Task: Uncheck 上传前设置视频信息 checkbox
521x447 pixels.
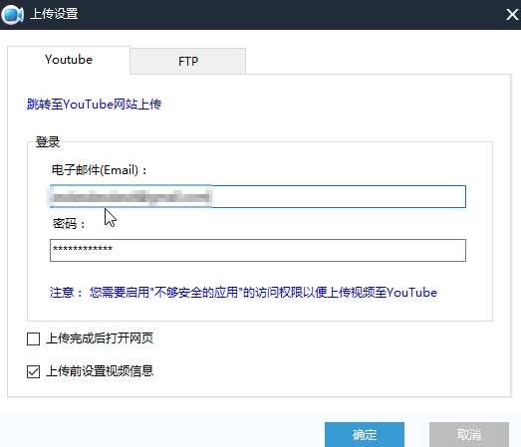Action: (x=33, y=372)
